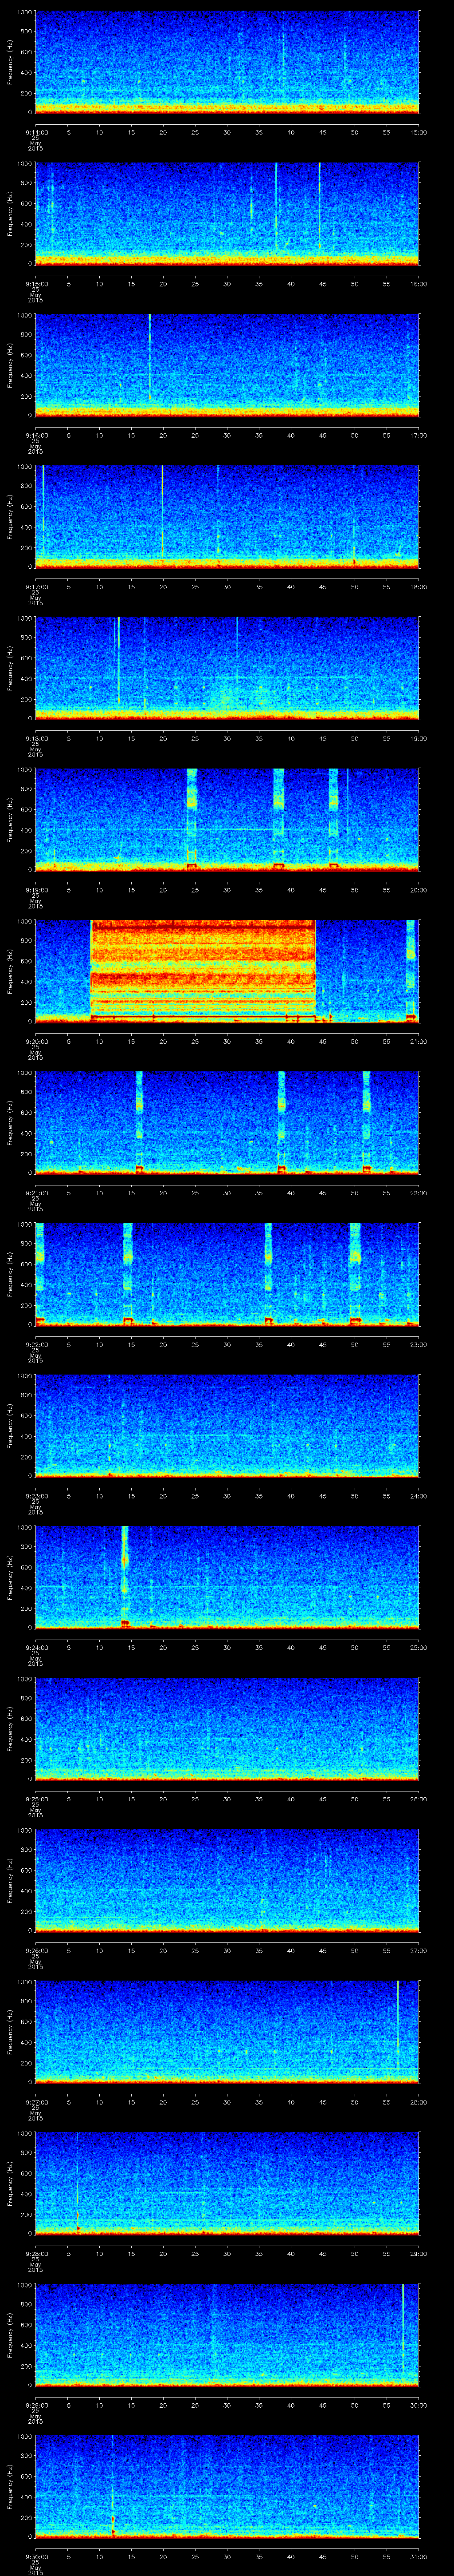Click the 20:00 axis end label
Viewport: 454px width, 2576px height.
point(419,890)
